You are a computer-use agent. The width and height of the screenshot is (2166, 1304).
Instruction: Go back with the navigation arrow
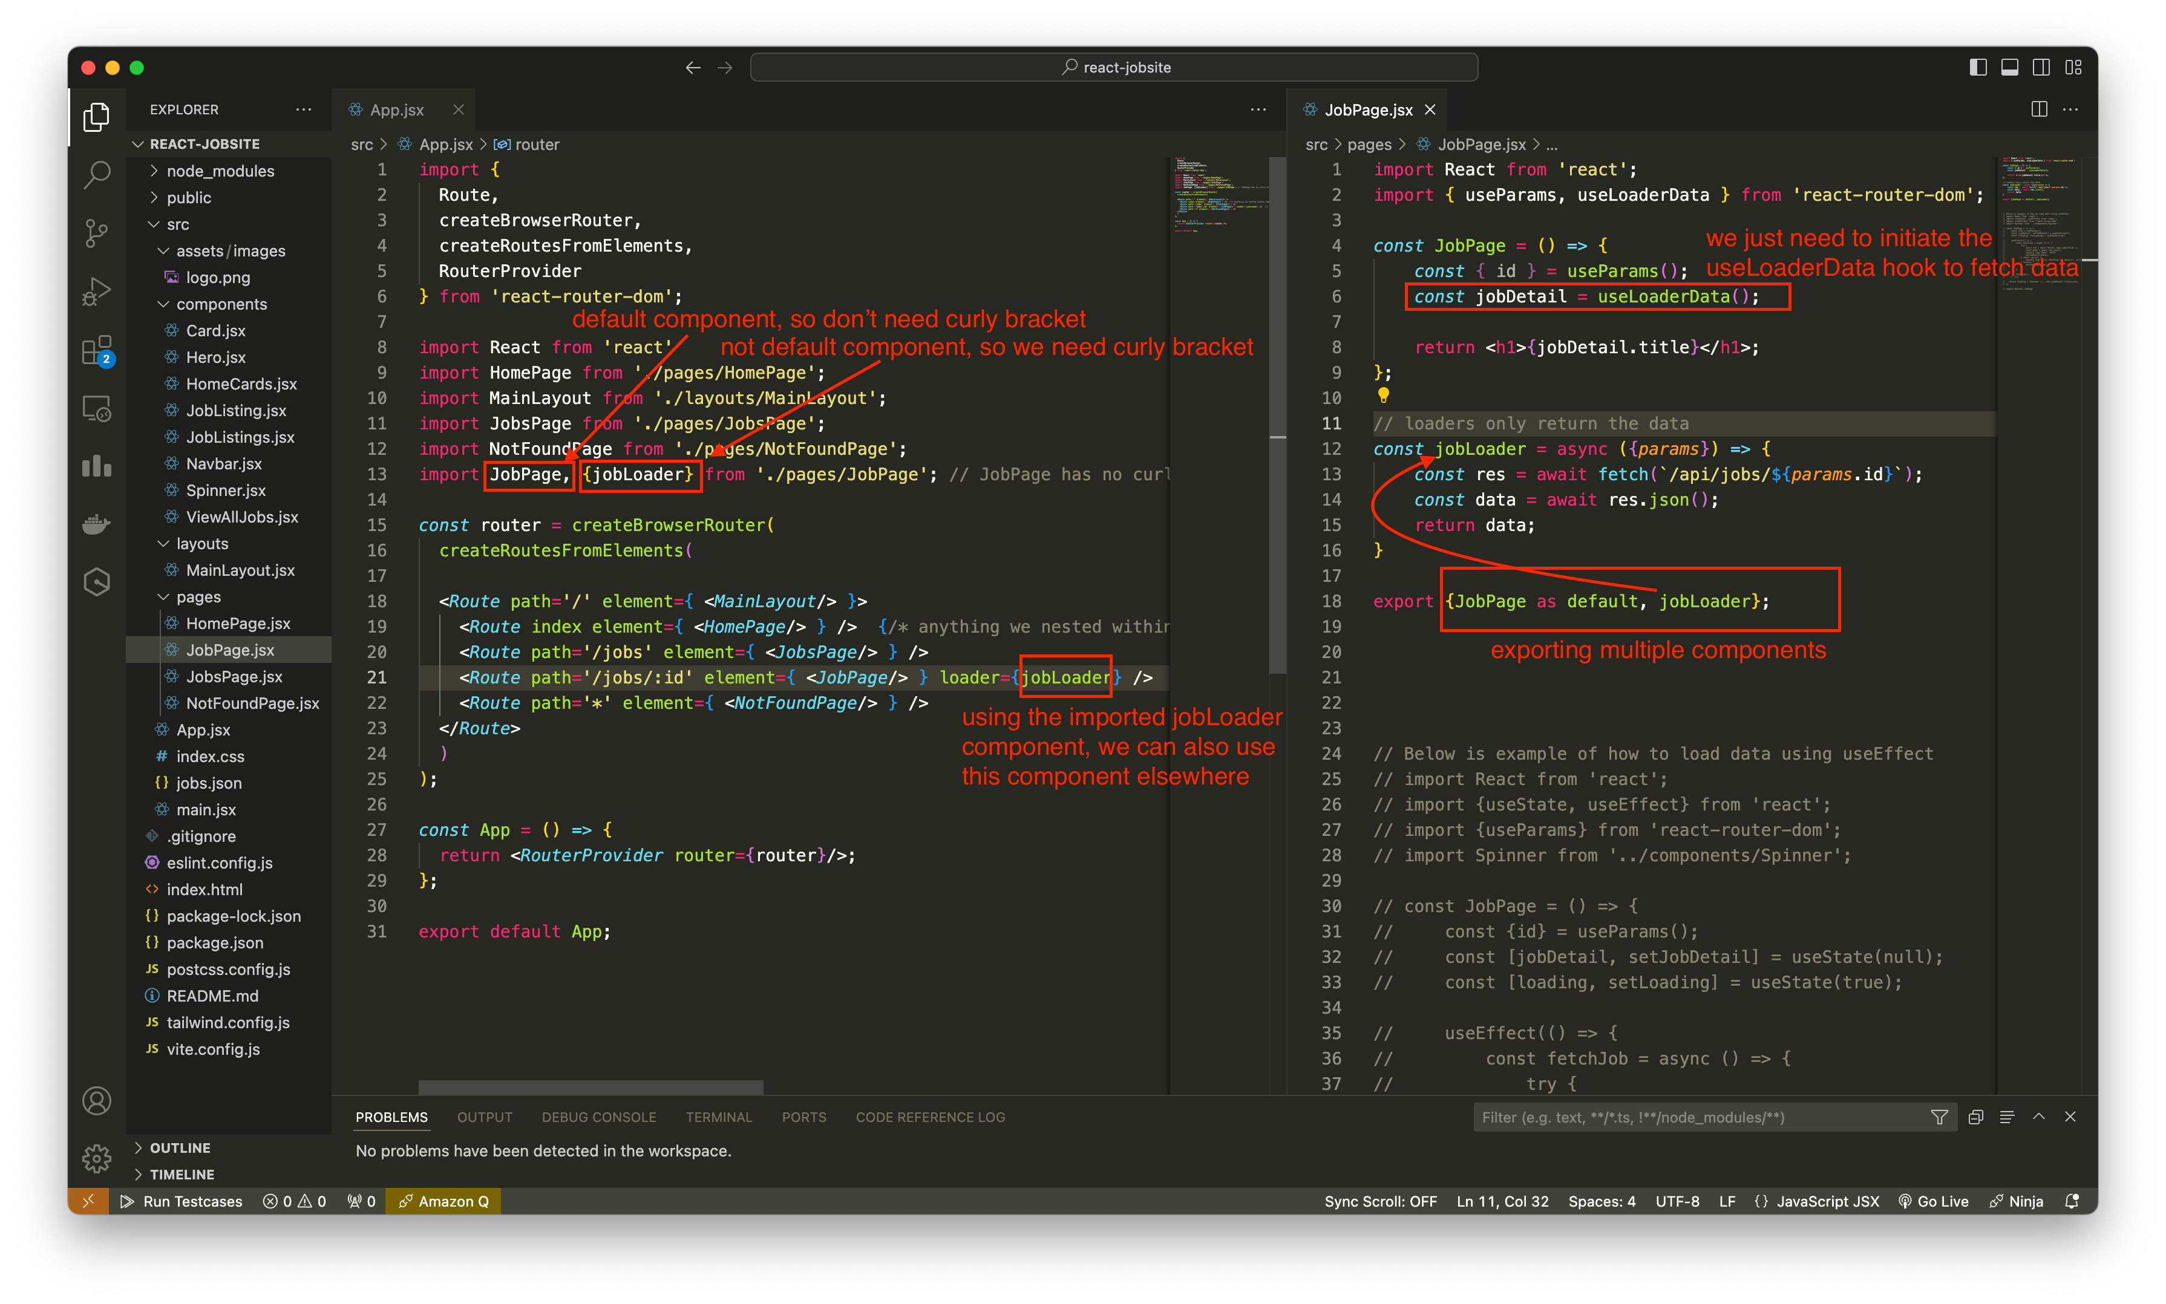(693, 68)
